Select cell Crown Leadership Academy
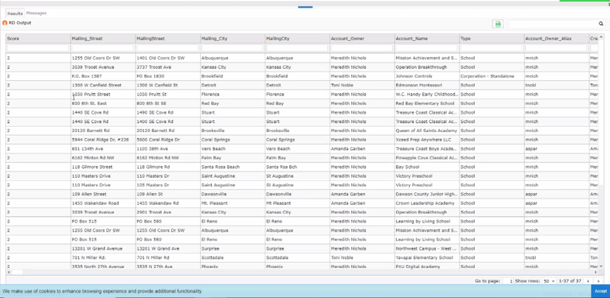Screen dimensions: 610x298 coord(427,203)
